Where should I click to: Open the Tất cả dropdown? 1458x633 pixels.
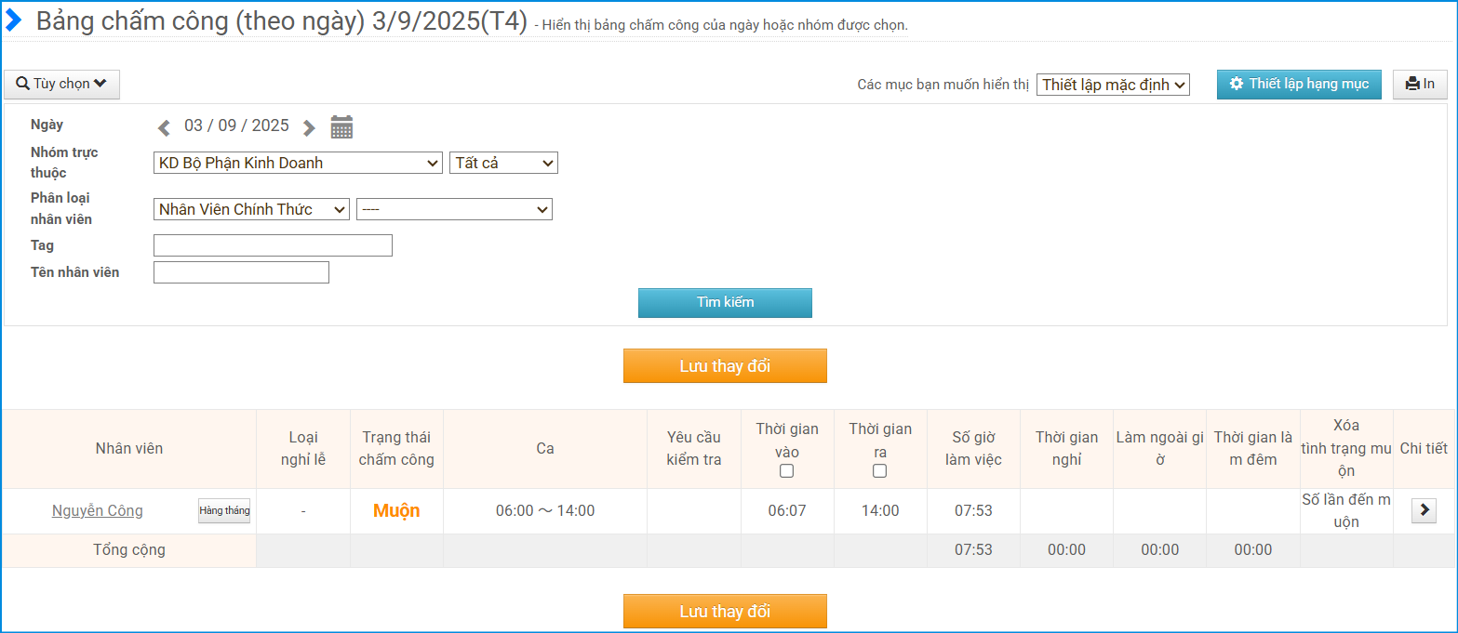coord(503,163)
